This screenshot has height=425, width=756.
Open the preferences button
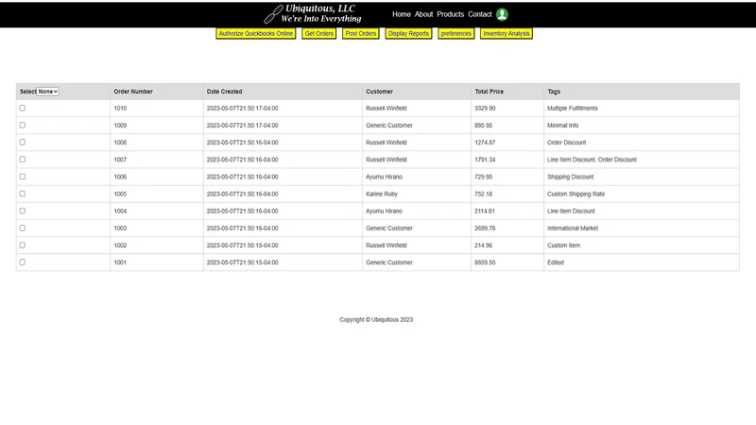tap(455, 34)
